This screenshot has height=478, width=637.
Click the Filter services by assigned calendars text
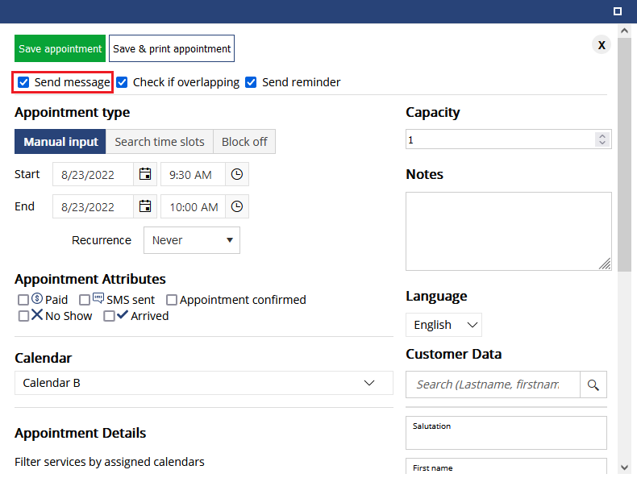(110, 462)
